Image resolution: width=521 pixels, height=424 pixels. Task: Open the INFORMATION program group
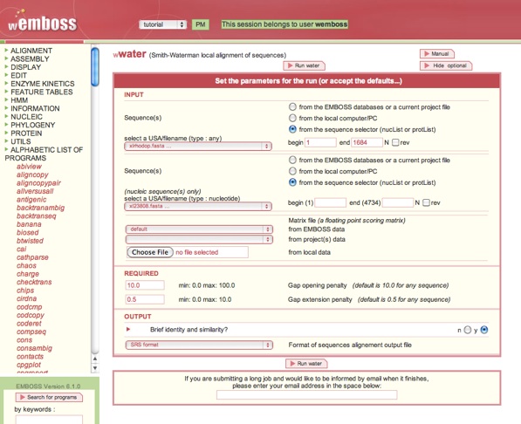[x=35, y=109]
